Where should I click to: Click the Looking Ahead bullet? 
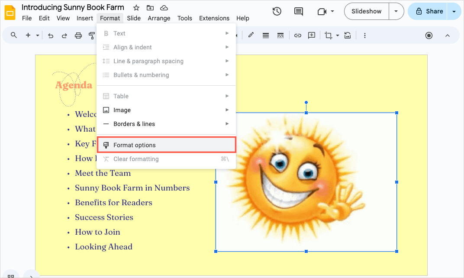point(103,247)
